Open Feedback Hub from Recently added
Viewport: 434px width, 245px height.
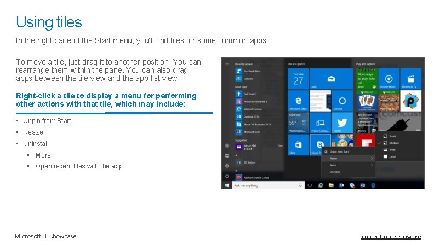248,71
